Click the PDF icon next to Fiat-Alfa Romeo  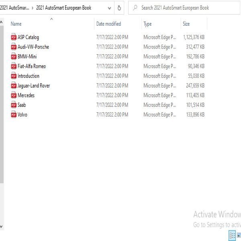14,66
